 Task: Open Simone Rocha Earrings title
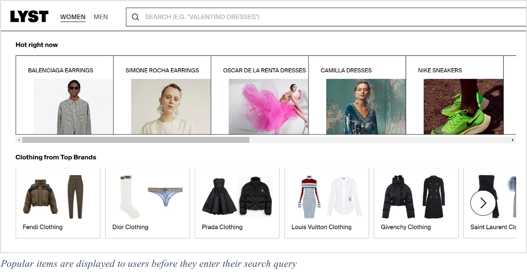click(162, 70)
